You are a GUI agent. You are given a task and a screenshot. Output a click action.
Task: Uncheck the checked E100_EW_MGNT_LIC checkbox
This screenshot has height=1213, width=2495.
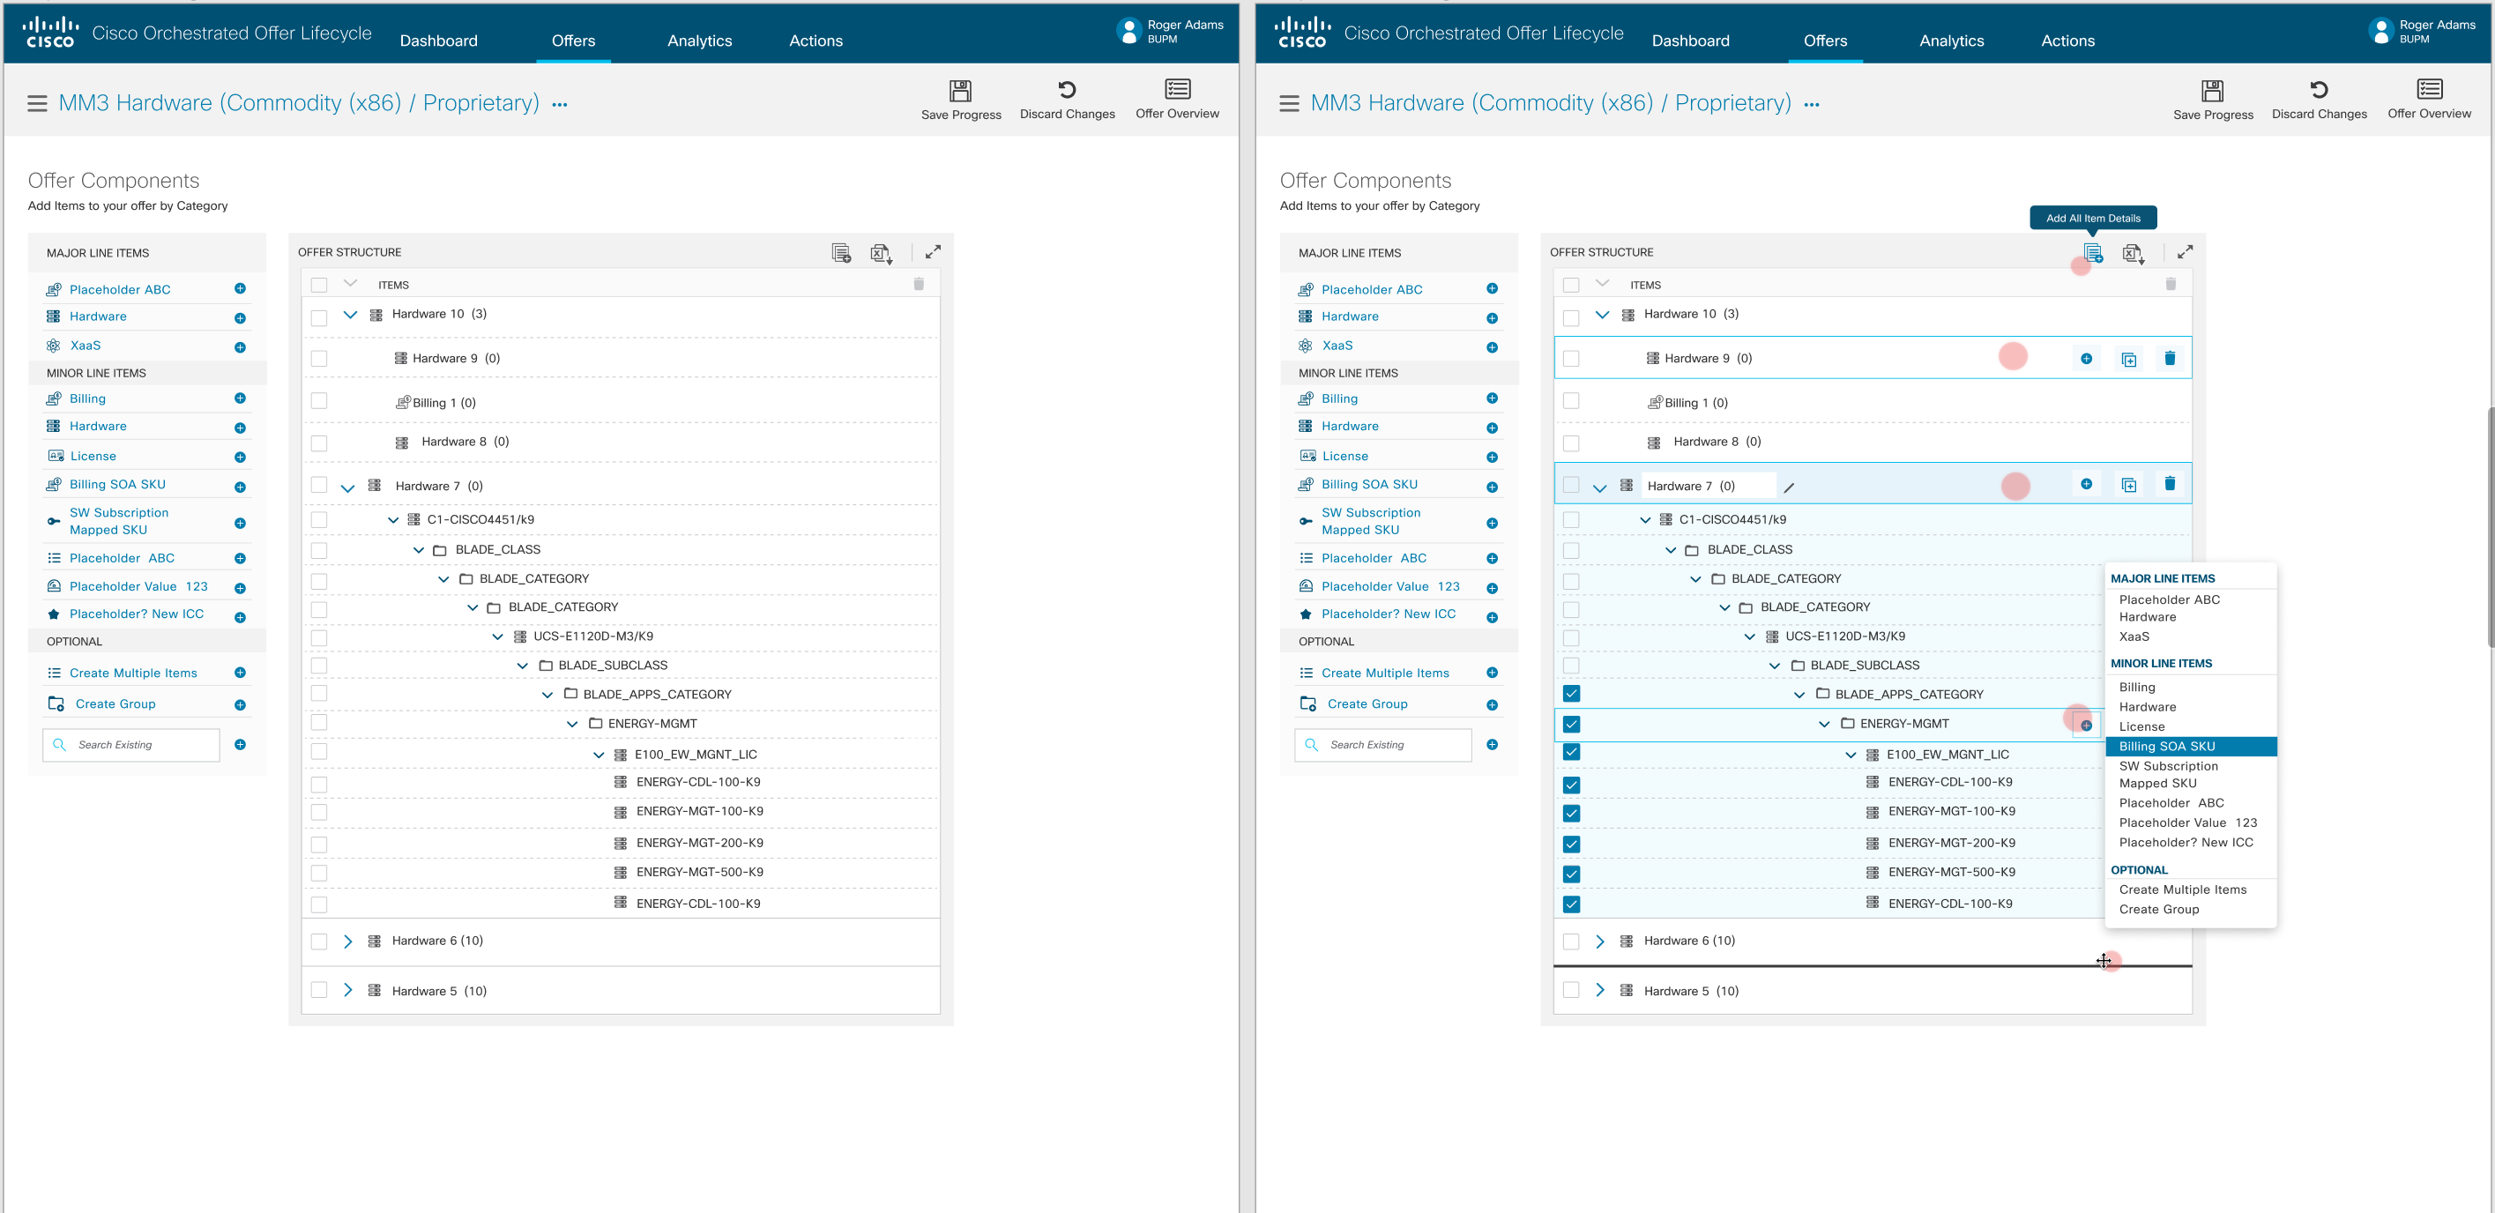(1571, 752)
